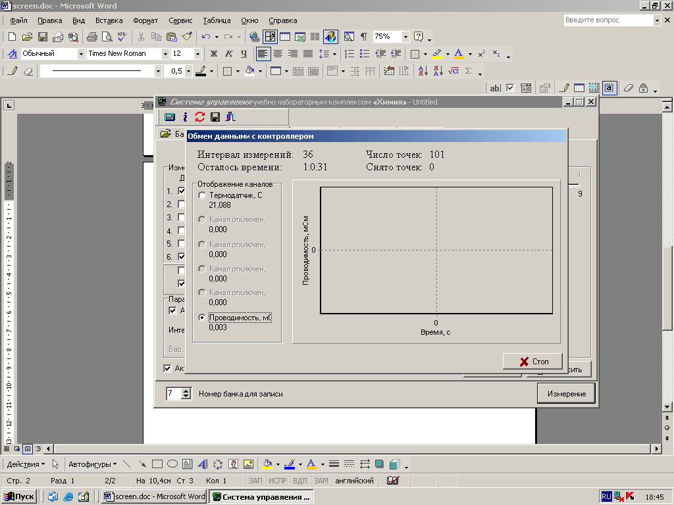Save document with the floppy disk icon
The width and height of the screenshot is (674, 505).
(43, 37)
